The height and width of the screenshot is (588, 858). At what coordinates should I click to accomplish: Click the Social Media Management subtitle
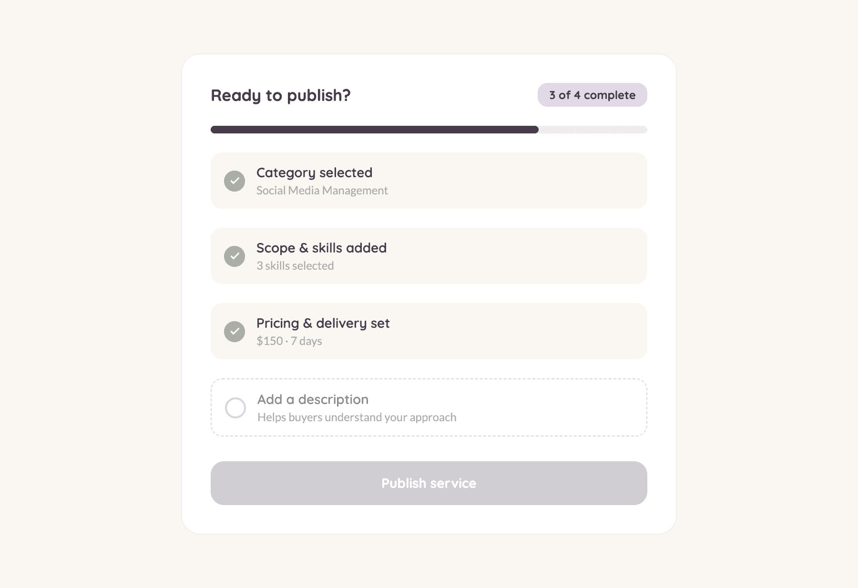322,191
